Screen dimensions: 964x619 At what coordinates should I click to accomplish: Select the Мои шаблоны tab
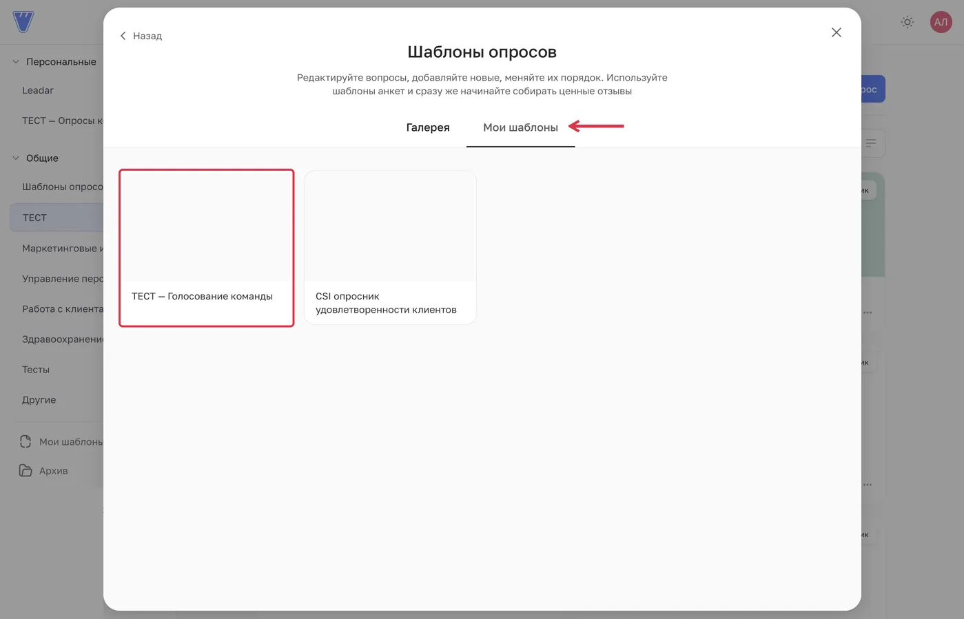(x=520, y=127)
